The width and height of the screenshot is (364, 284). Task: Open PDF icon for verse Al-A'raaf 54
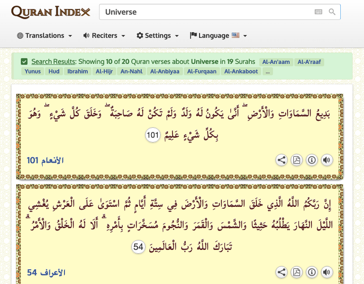(x=296, y=272)
